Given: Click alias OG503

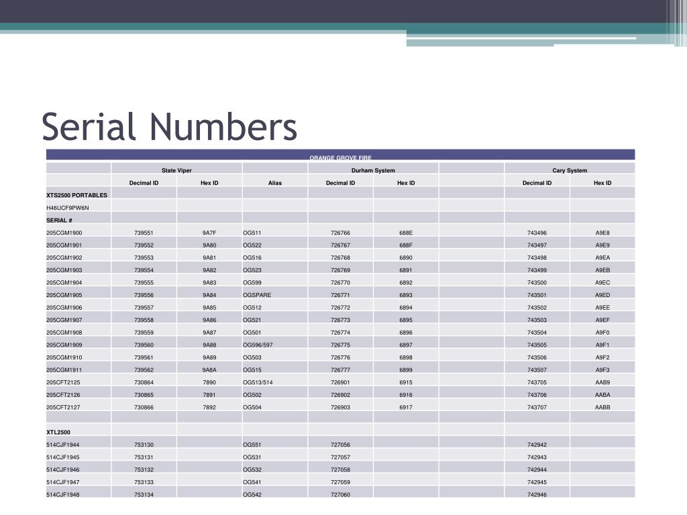Looking at the screenshot, I should pos(252,358).
